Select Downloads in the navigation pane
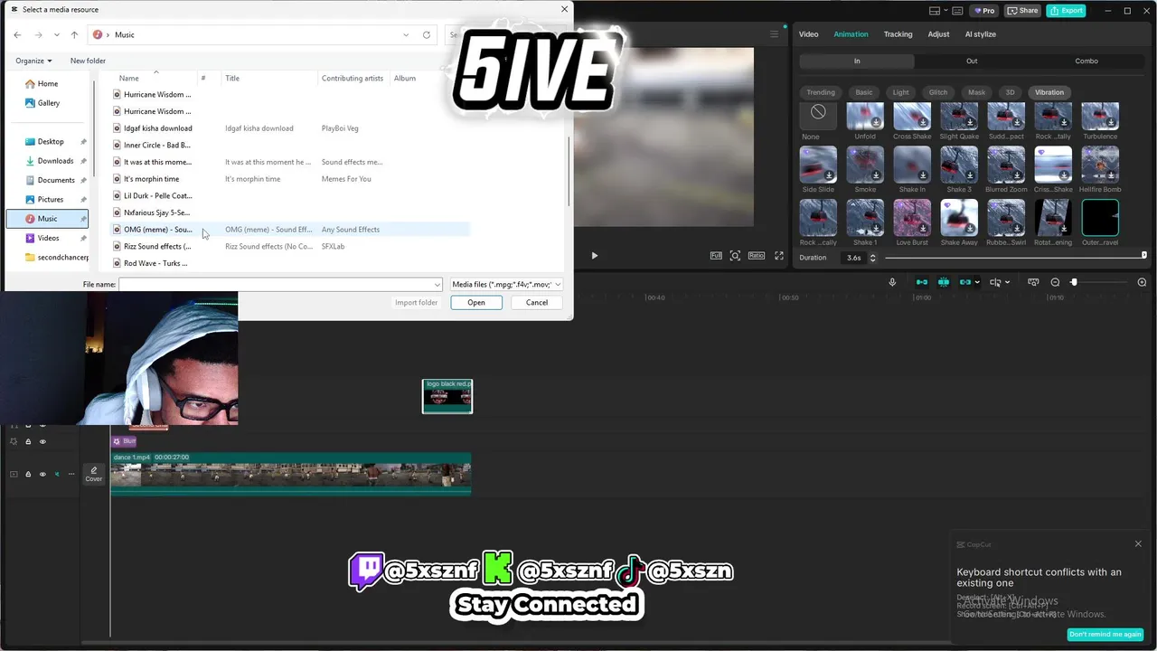Image resolution: width=1157 pixels, height=651 pixels. [x=55, y=161]
